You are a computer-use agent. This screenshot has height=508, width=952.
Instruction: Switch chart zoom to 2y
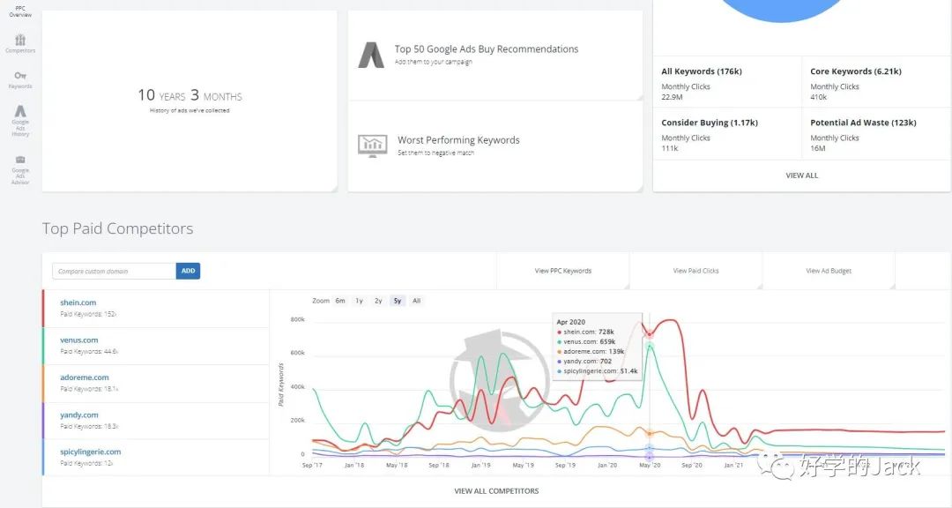[x=378, y=301]
